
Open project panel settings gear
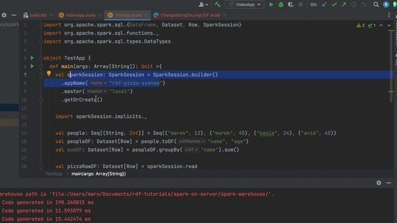pyautogui.click(x=4, y=15)
